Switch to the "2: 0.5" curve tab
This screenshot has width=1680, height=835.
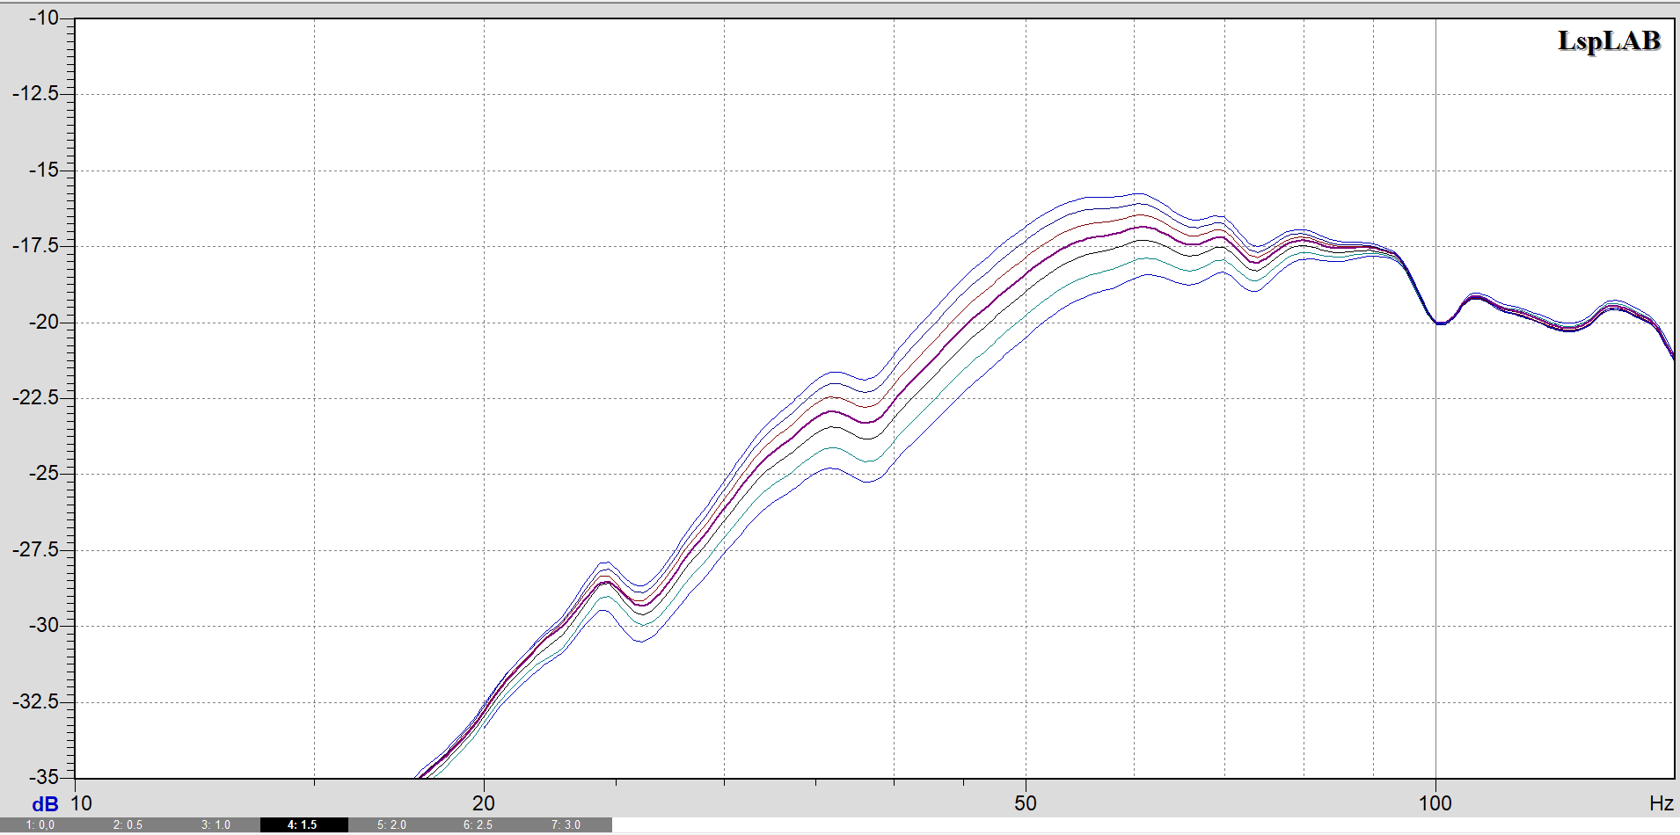128,824
